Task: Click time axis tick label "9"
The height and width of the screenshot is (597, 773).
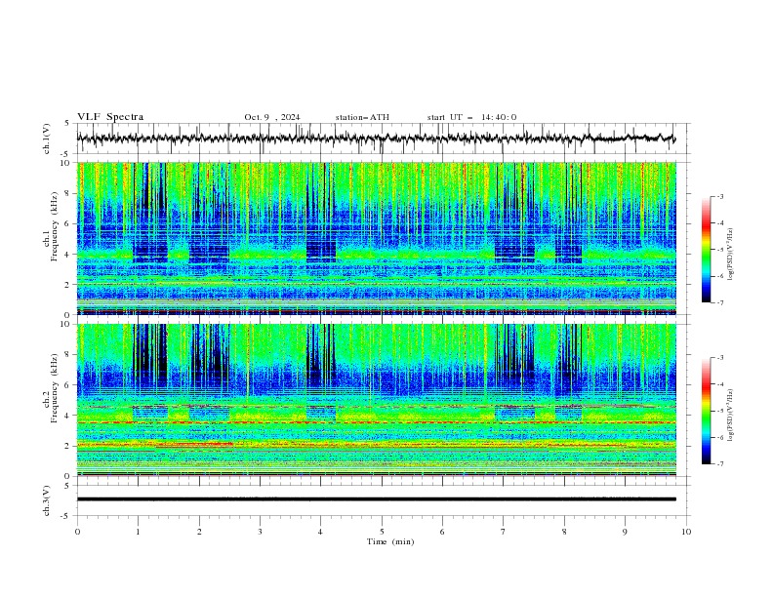Action: (x=625, y=532)
